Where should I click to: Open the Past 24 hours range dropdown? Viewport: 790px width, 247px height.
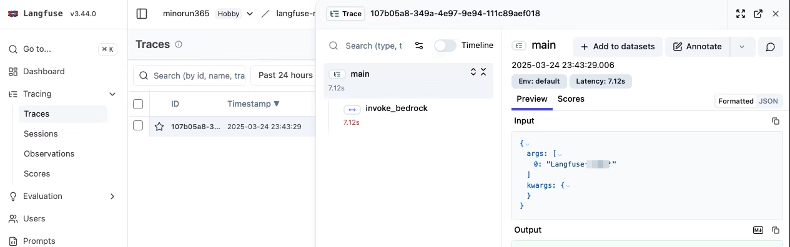click(x=285, y=75)
